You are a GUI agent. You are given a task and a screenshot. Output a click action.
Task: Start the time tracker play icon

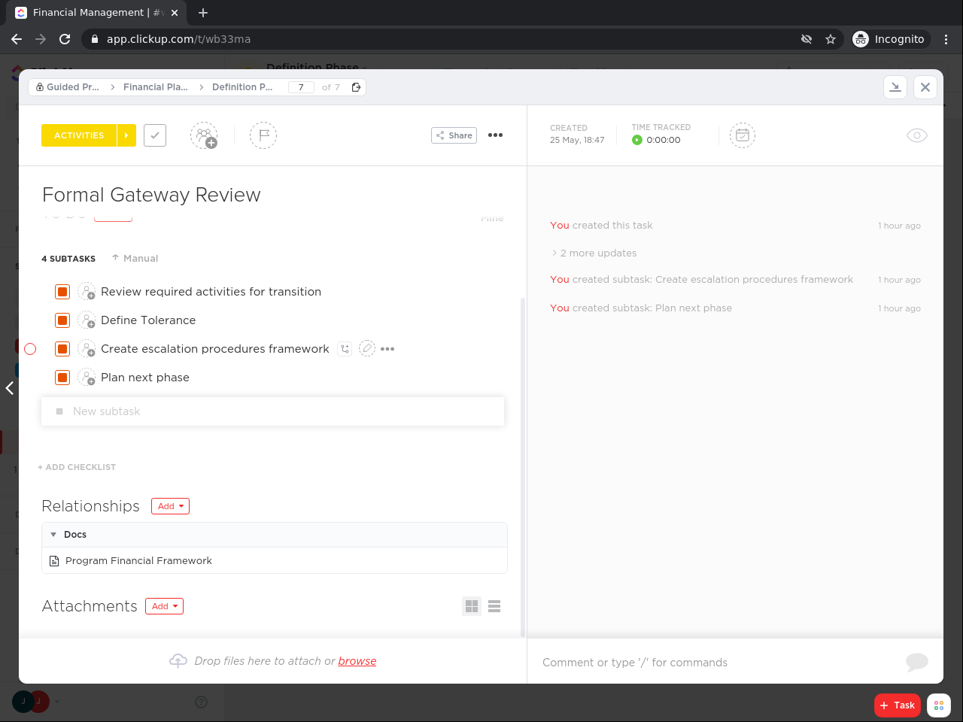(637, 140)
